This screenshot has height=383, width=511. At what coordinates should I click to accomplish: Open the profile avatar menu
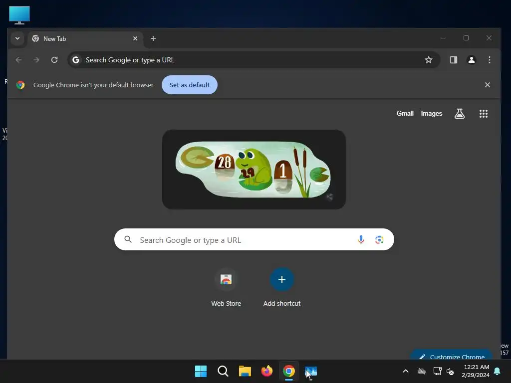pyautogui.click(x=472, y=60)
